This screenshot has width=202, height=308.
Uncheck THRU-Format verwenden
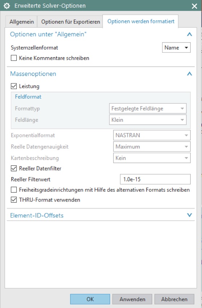(14, 200)
